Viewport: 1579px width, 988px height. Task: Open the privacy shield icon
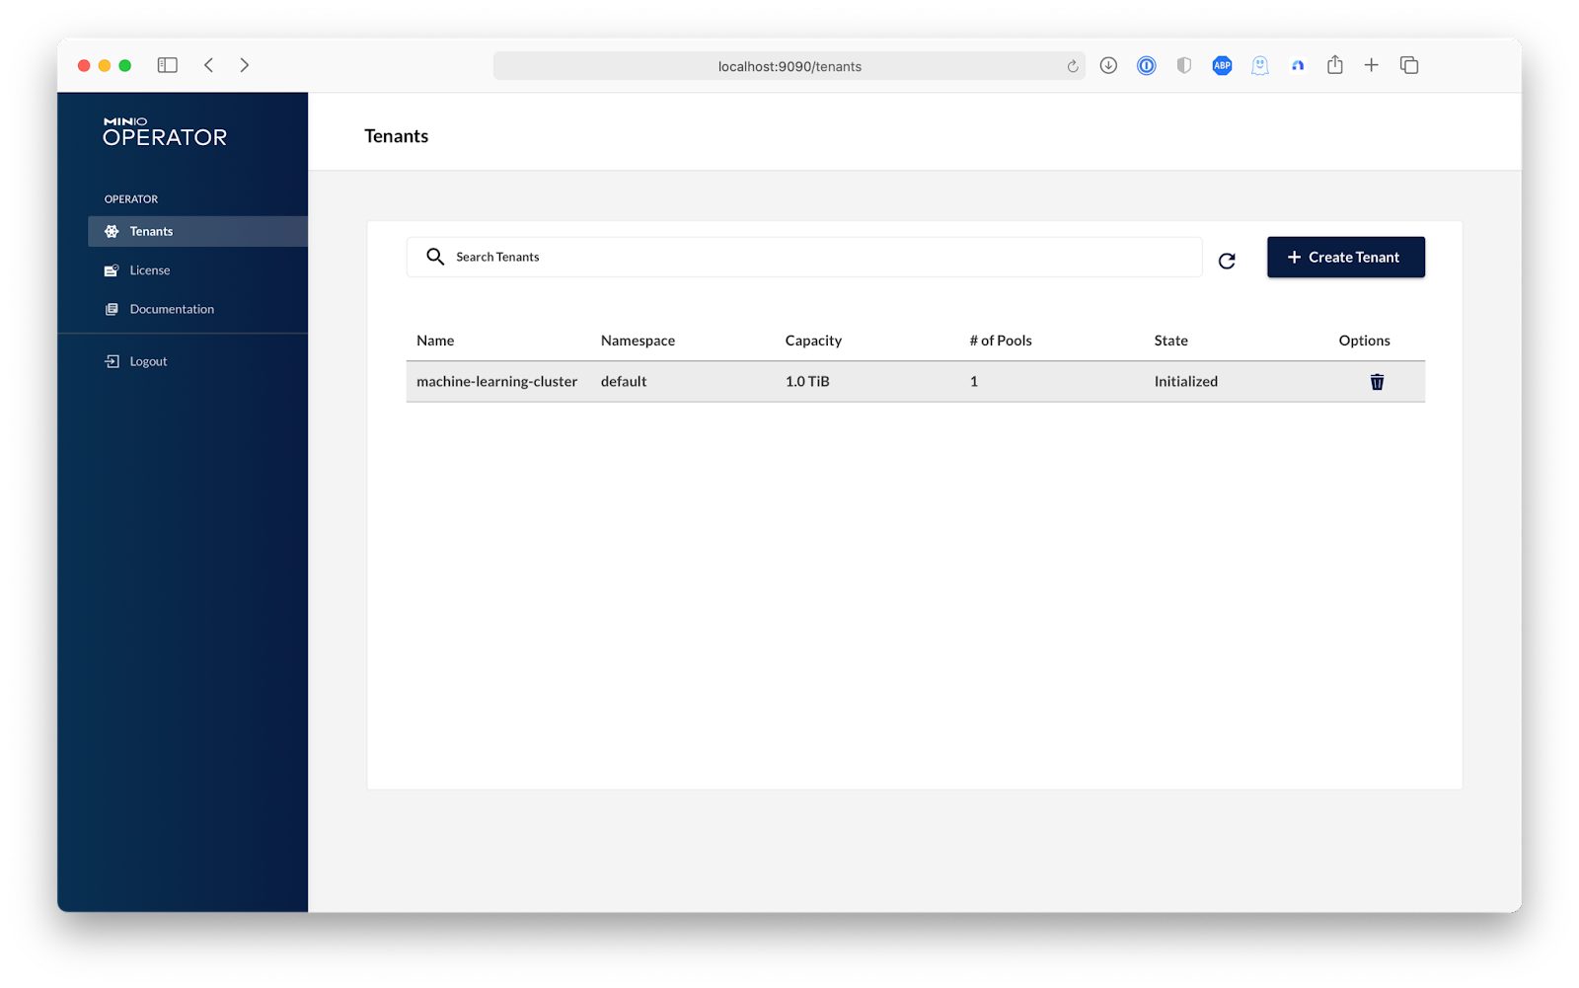click(1183, 65)
